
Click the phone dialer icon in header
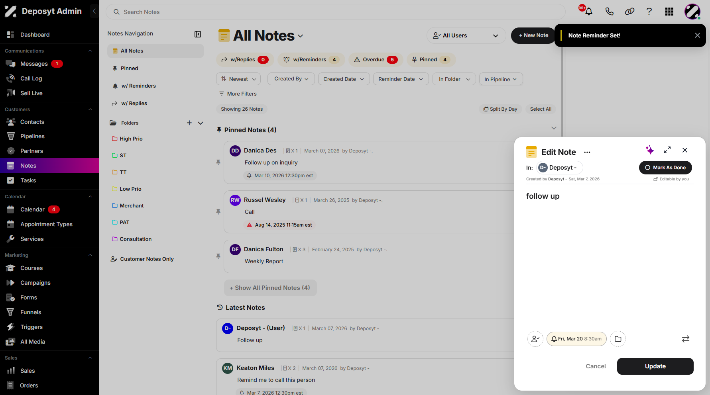(x=609, y=12)
